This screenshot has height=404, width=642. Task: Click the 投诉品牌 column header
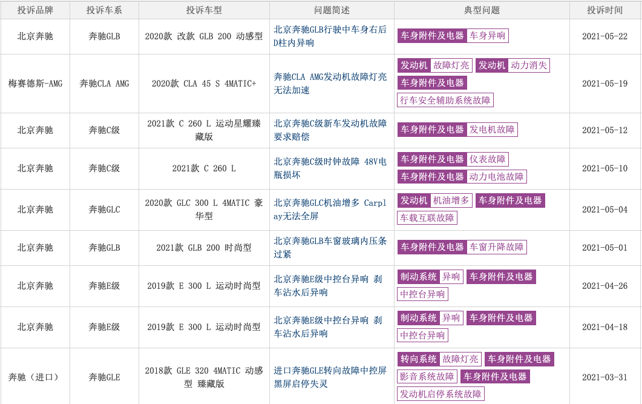(x=35, y=10)
